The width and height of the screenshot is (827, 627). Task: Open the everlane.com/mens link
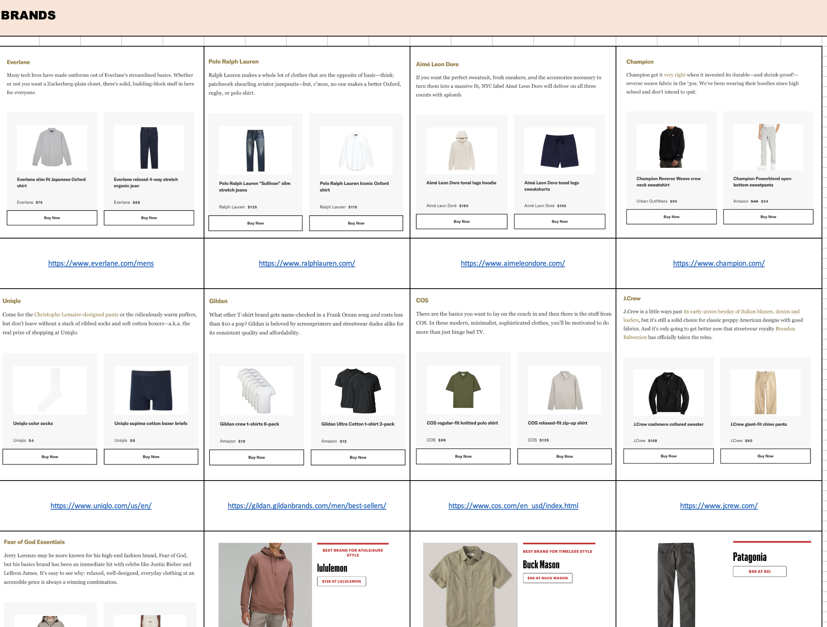tap(101, 263)
